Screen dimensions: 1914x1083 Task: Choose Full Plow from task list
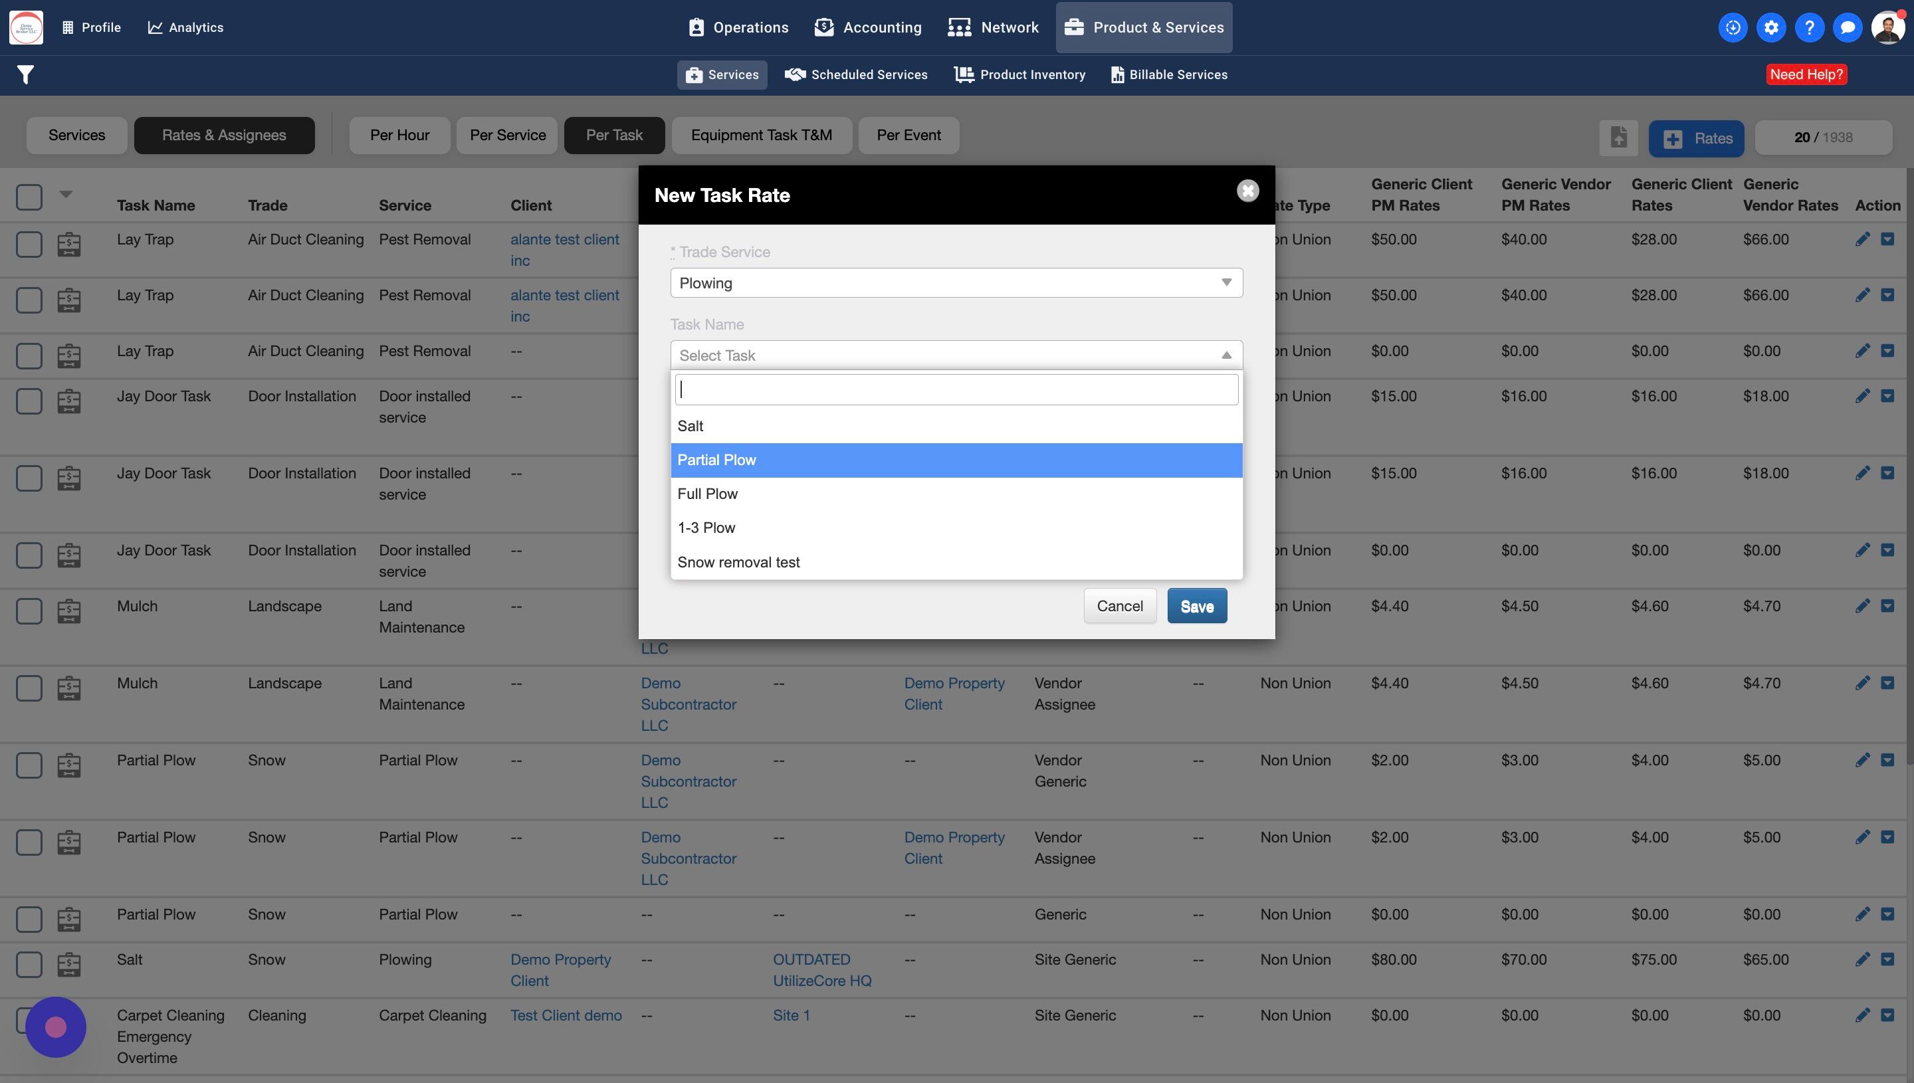(x=707, y=494)
